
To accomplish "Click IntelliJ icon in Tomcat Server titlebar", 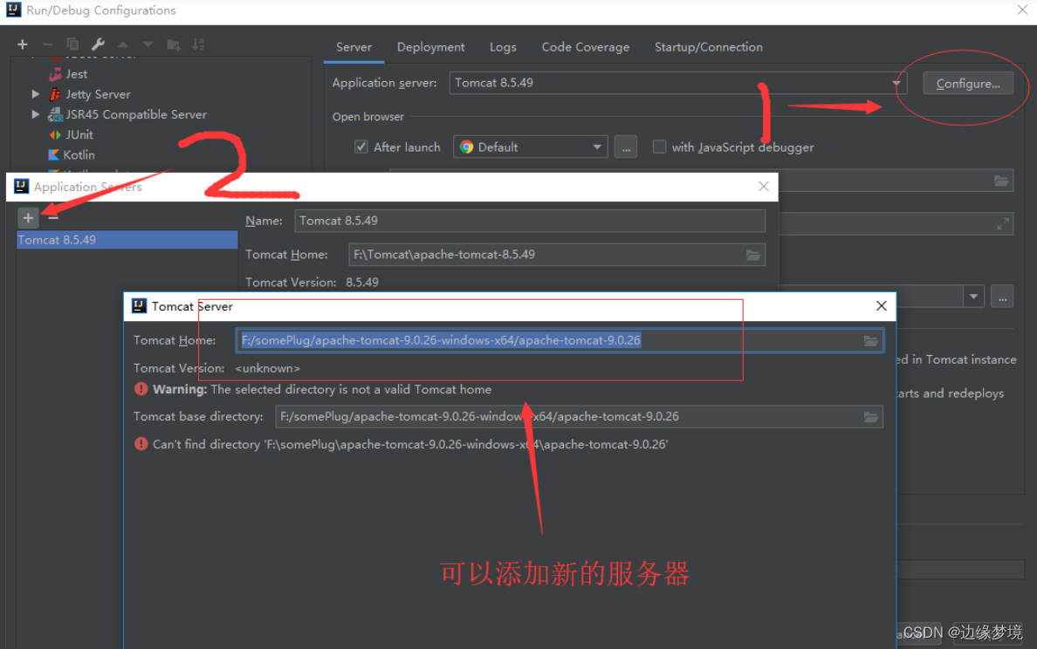I will 139,305.
